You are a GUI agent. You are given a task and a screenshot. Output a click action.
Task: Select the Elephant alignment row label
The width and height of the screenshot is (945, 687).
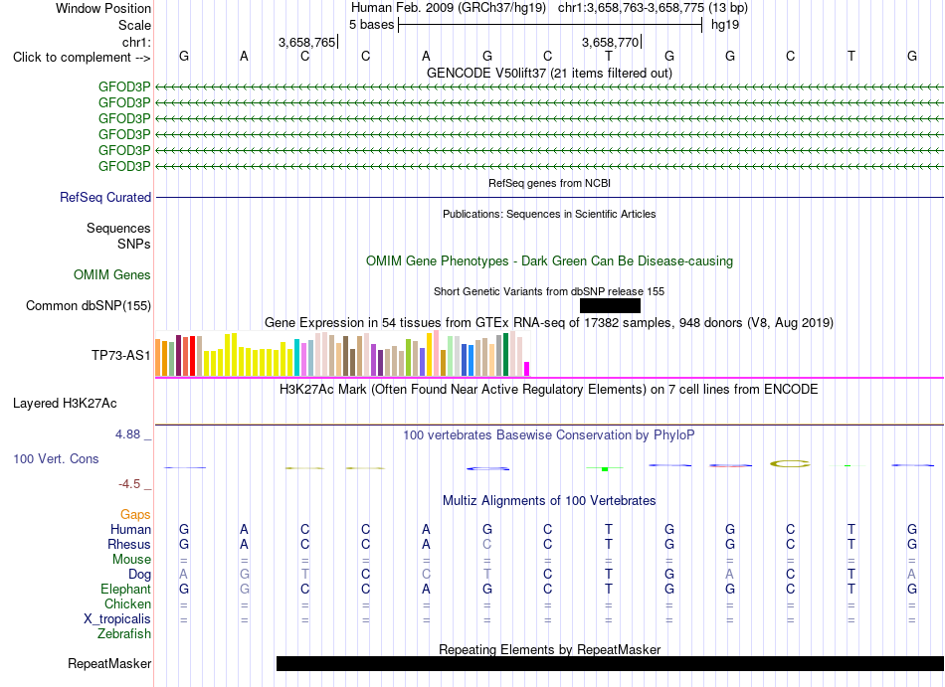coord(126,589)
